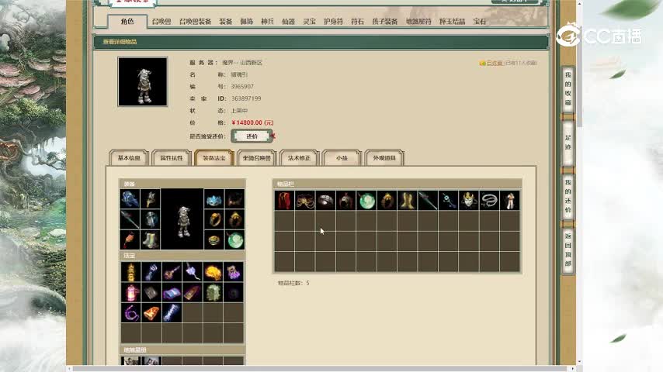Screen dimensions: 663x372
Task: Open the 召唤兽 category tab
Action: point(161,22)
